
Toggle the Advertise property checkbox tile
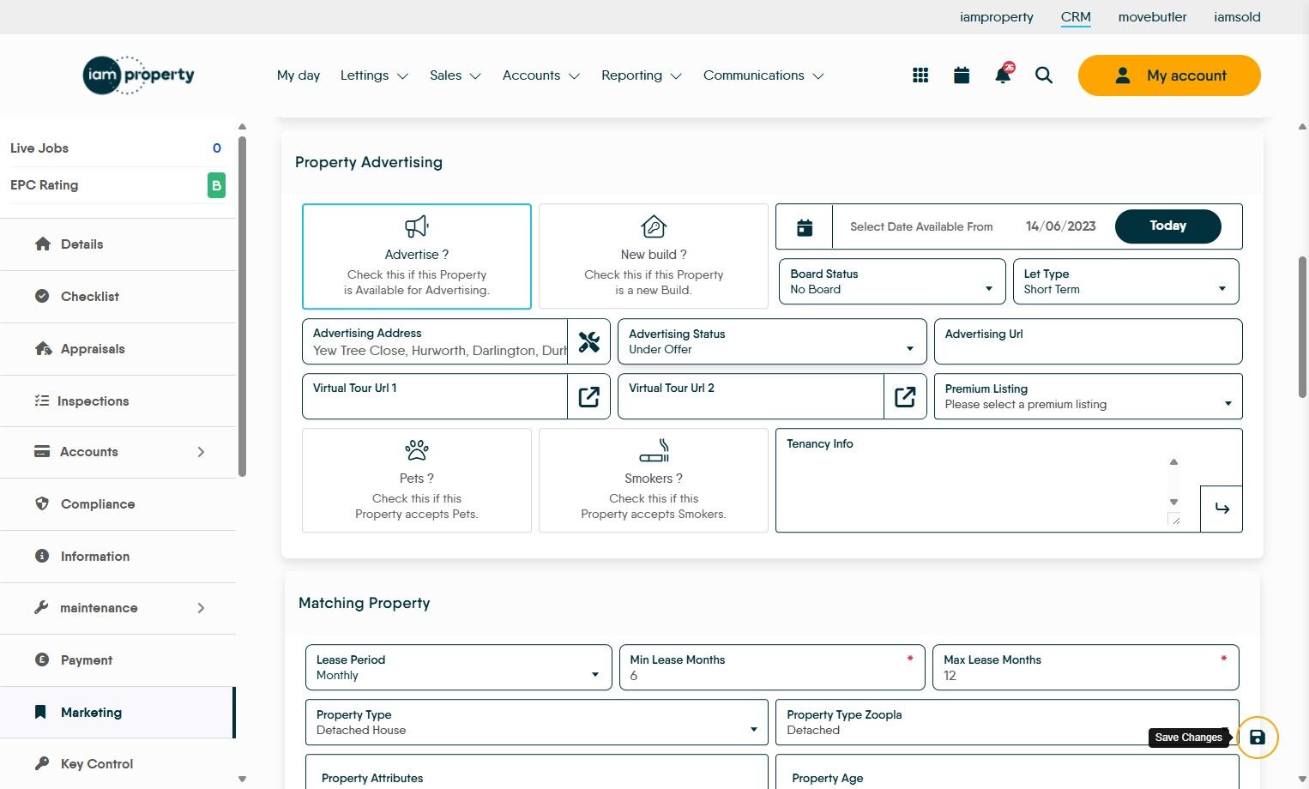(x=417, y=256)
